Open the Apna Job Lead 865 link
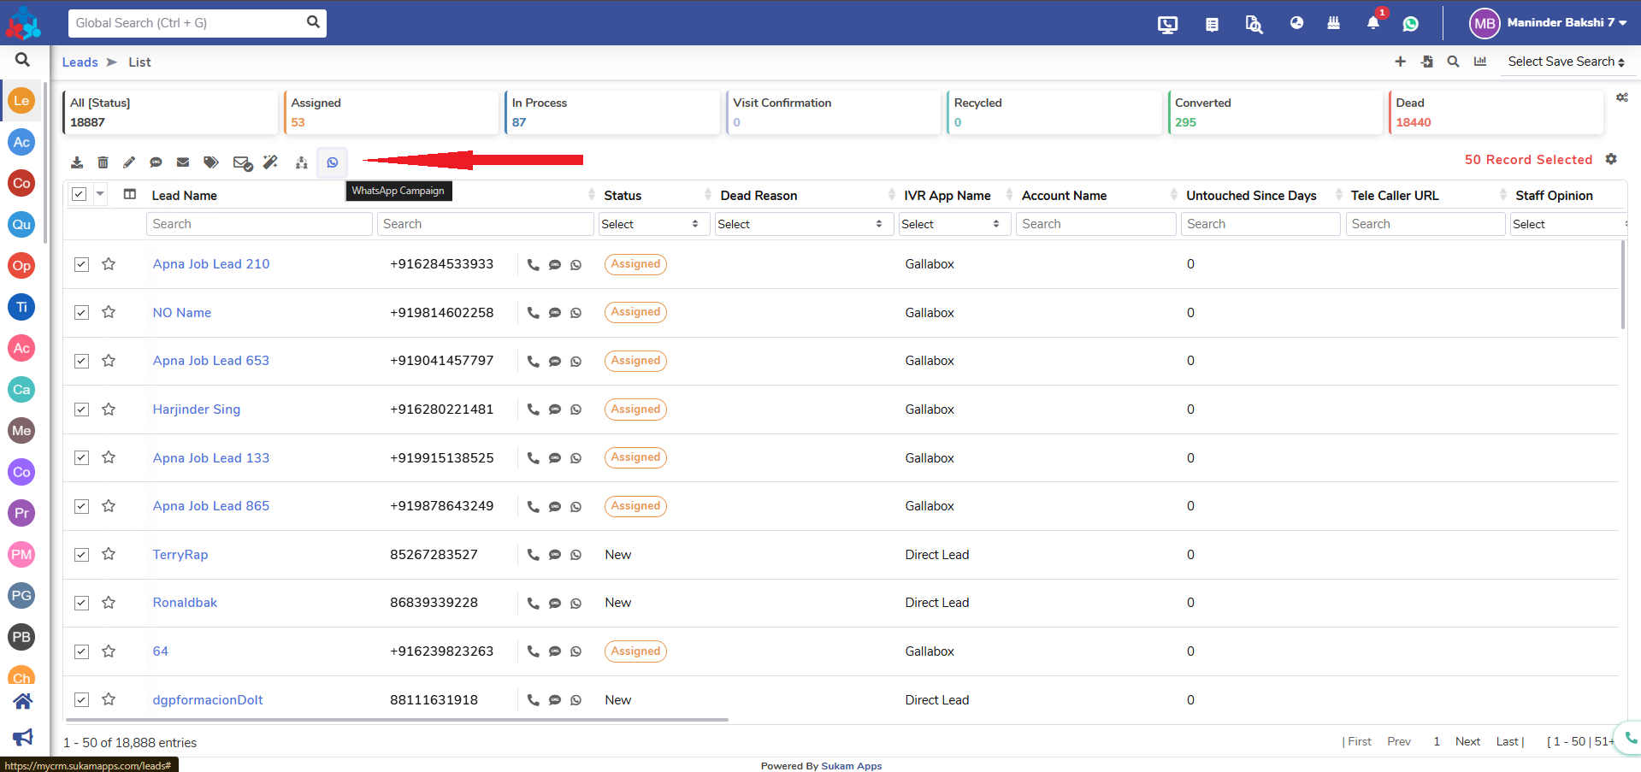Viewport: 1641px width, 772px height. point(211,506)
